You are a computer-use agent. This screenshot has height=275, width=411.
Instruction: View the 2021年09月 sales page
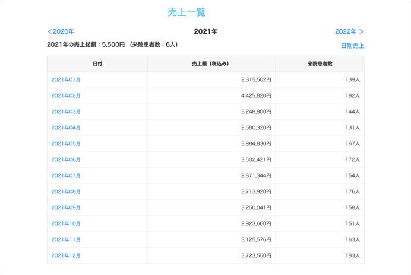coord(66,207)
